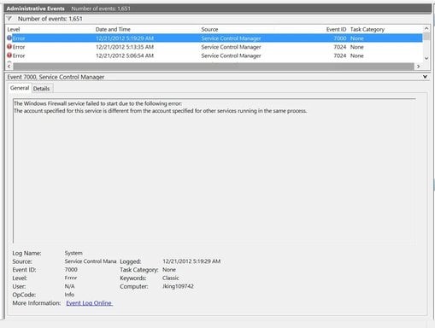Click the Logged value 12/21/2012 5:19:29 AM
Screen dimensions: 435x328
[x=191, y=261]
